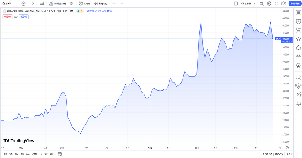Select the 6M time range

[28, 154]
